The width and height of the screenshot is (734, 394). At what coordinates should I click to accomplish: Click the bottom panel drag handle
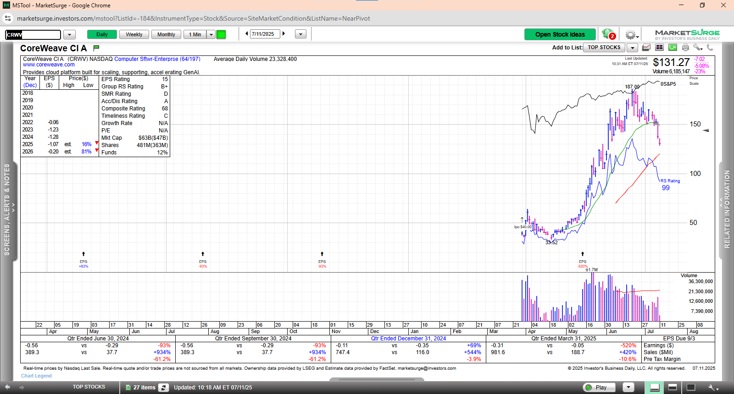point(377,379)
